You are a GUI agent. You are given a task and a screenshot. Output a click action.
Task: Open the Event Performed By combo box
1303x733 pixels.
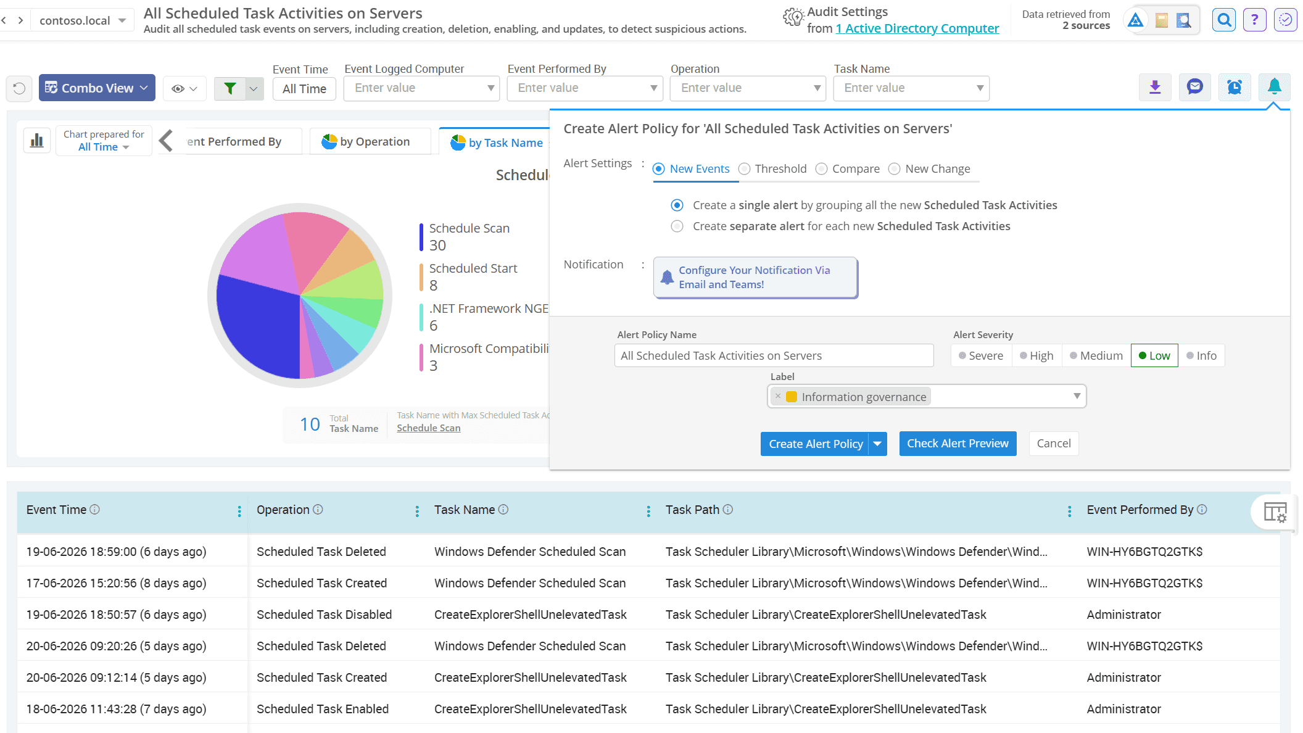pyautogui.click(x=585, y=88)
